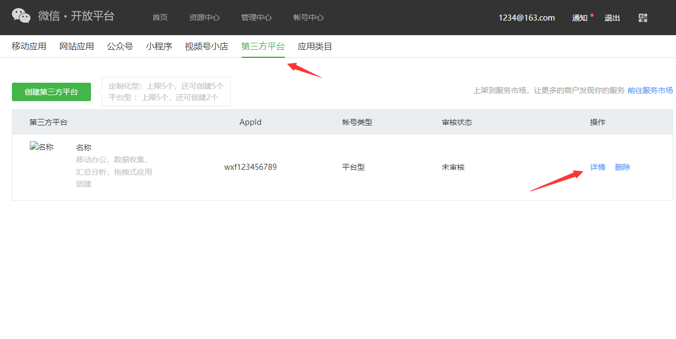
Task: Click the WeChat logo icon
Action: tap(21, 16)
